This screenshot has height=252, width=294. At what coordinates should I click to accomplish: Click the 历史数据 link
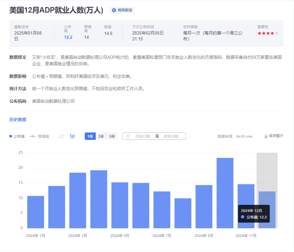18,120
